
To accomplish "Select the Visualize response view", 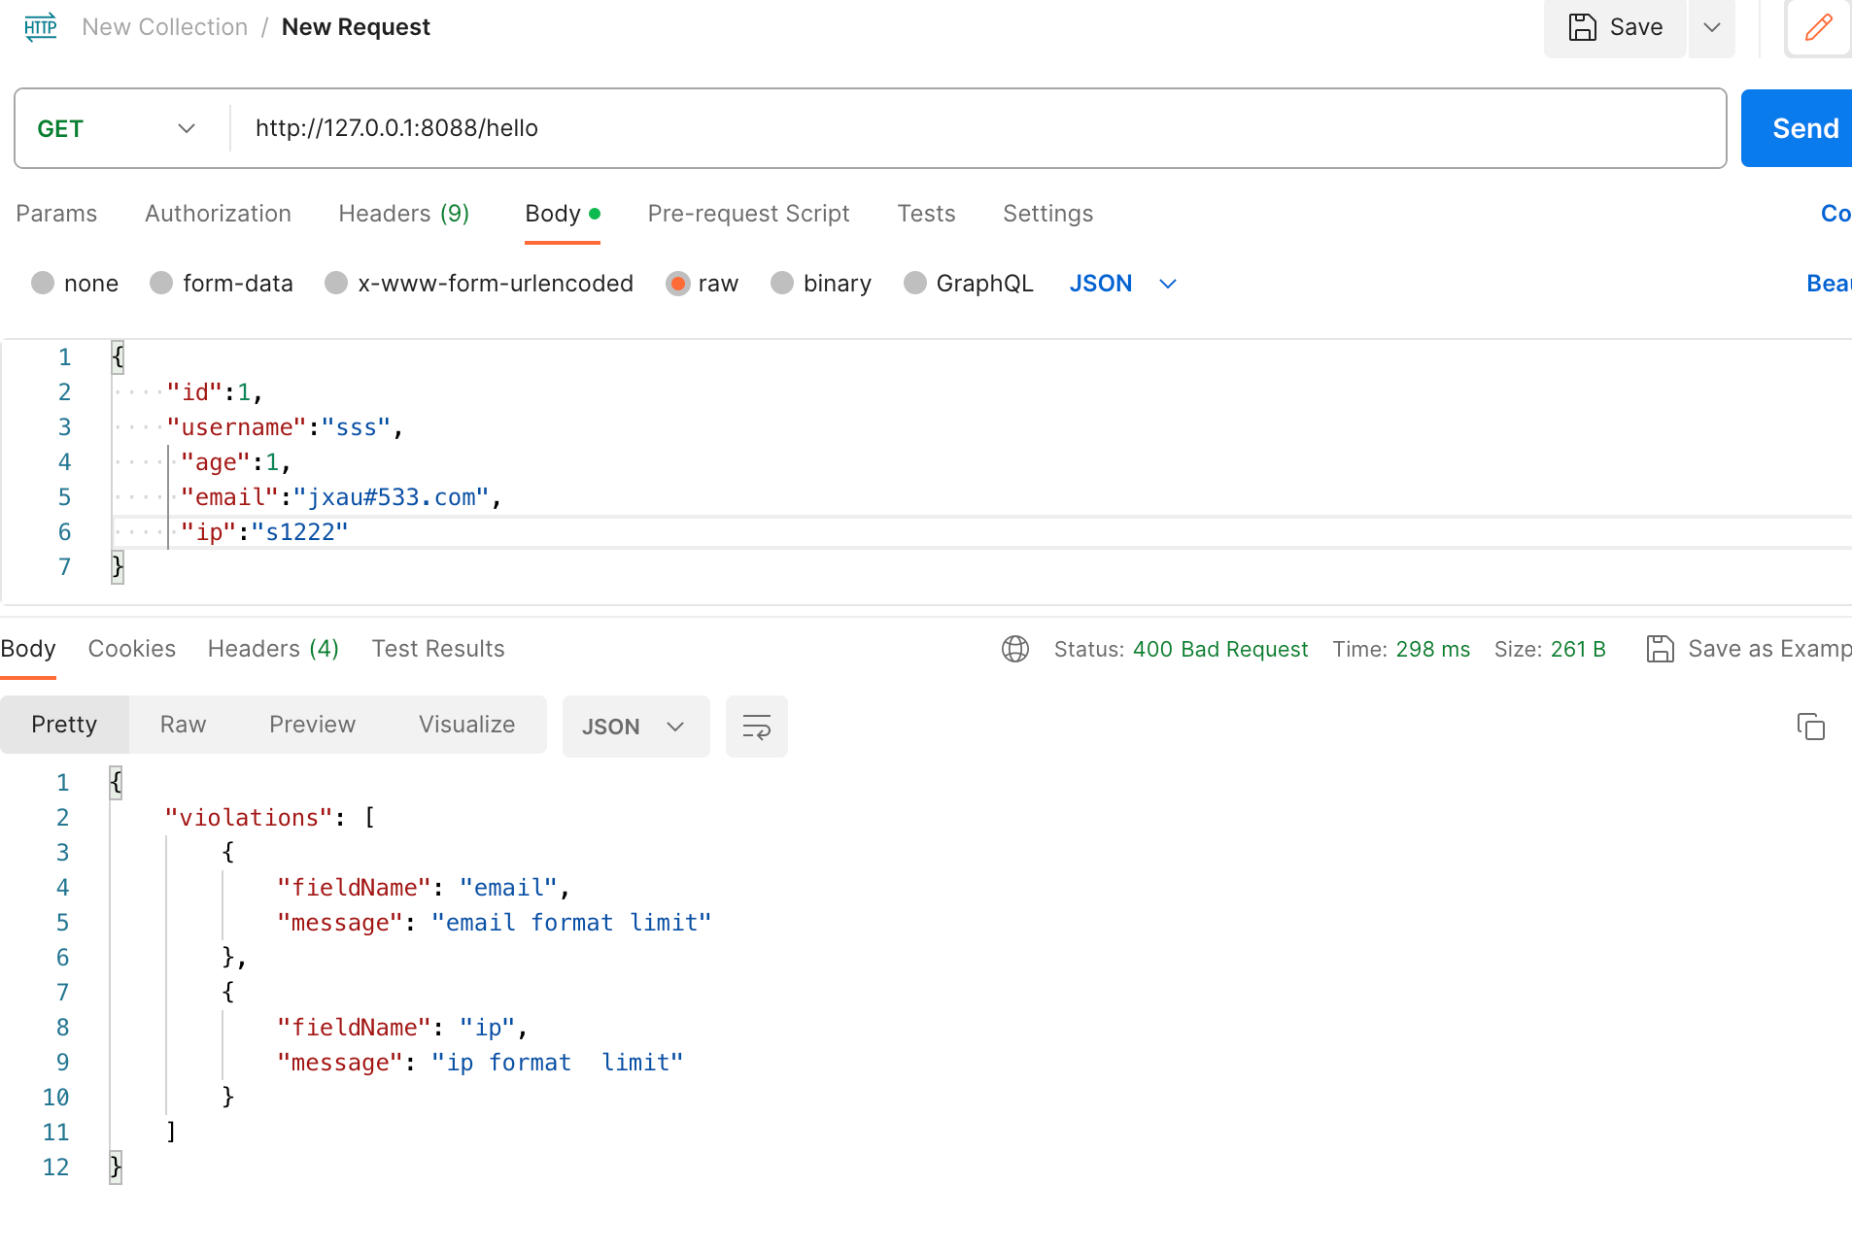I will pyautogui.click(x=466, y=725).
